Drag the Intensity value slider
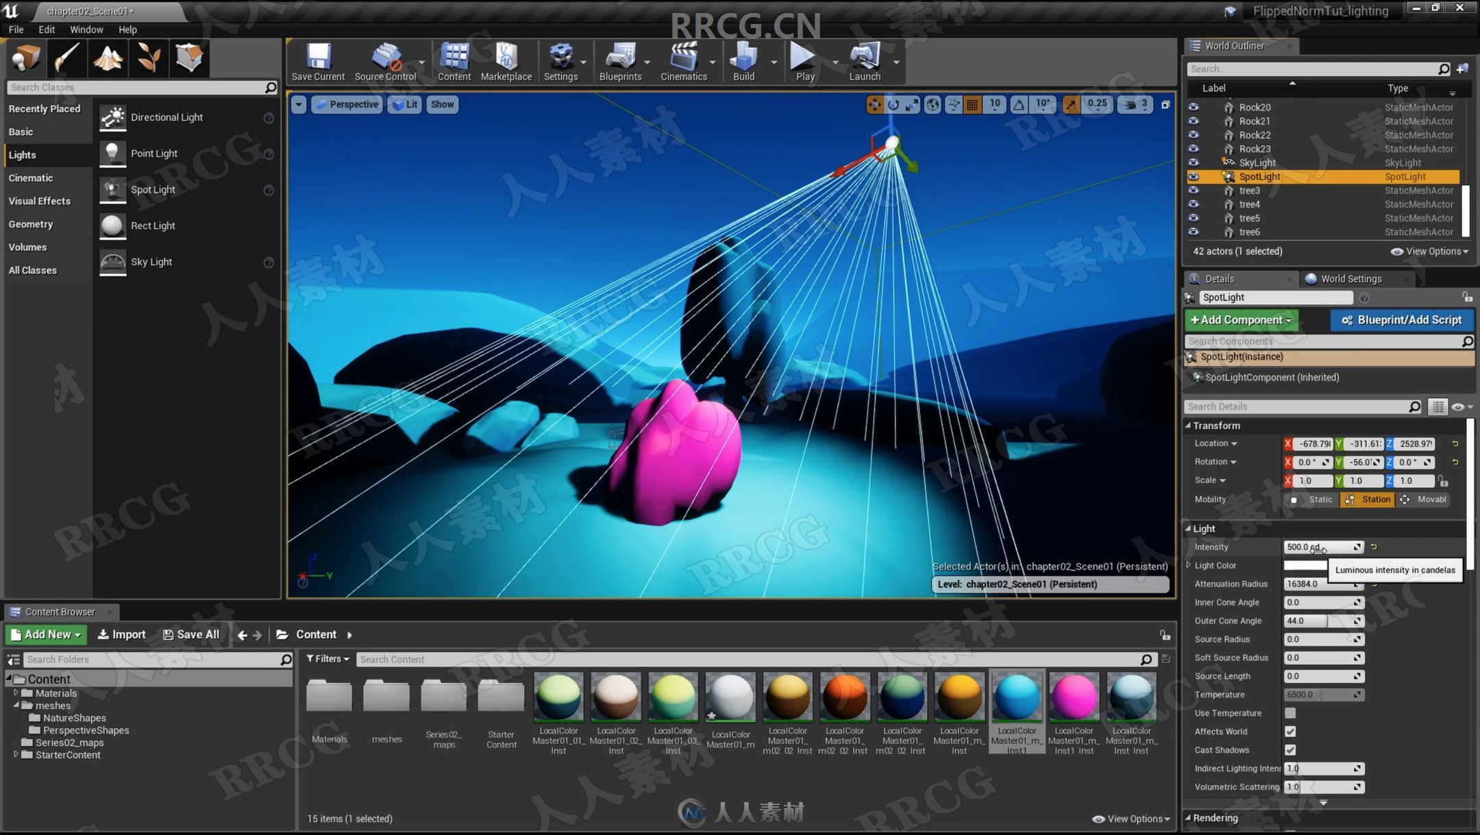Screen dimensions: 1480x835 point(1316,547)
